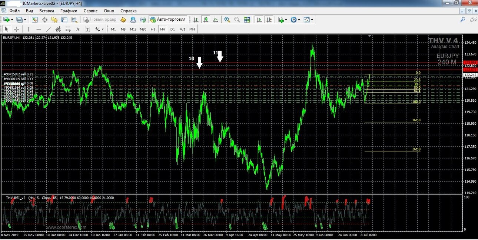Select the trendline drawing tool
This screenshot has height=240, width=478.
(x=48, y=29)
